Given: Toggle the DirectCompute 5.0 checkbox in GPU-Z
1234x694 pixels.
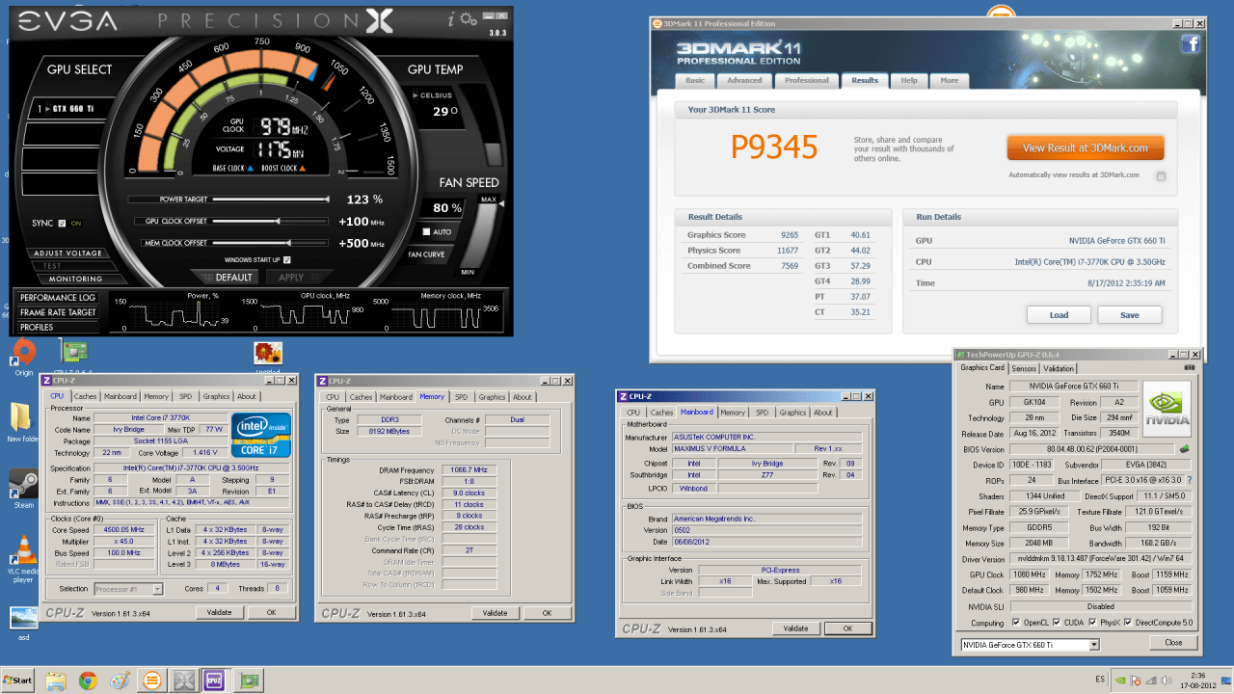Looking at the screenshot, I should (x=1130, y=623).
